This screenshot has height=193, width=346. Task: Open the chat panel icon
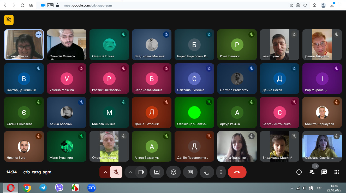point(324,172)
